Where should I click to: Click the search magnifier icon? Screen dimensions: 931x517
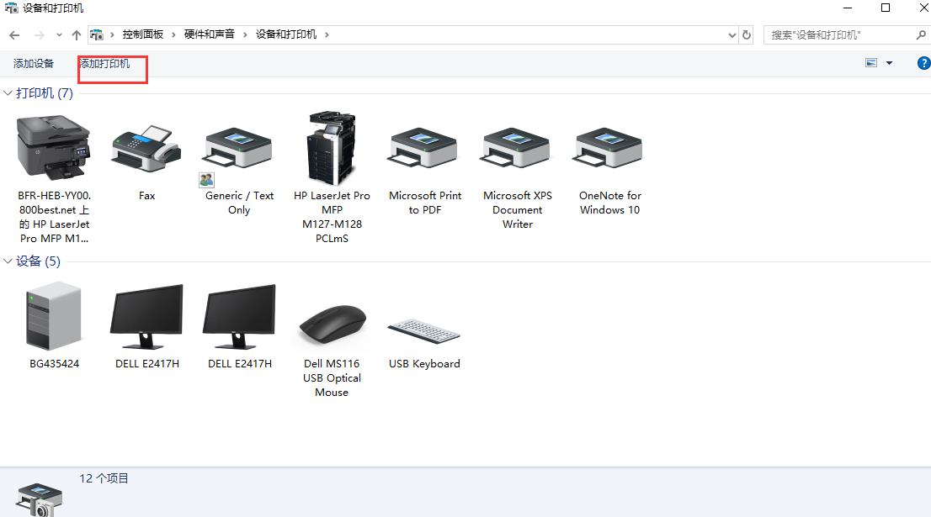(x=921, y=35)
